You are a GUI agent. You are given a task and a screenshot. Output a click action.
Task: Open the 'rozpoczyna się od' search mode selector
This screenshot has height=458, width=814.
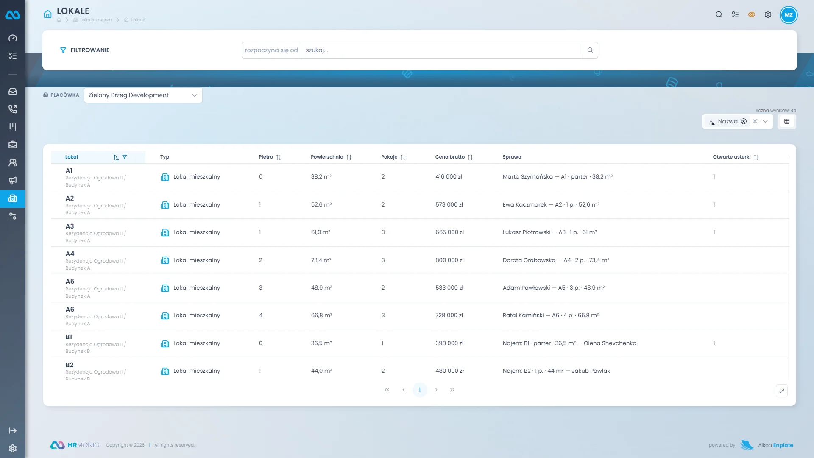[x=271, y=50]
